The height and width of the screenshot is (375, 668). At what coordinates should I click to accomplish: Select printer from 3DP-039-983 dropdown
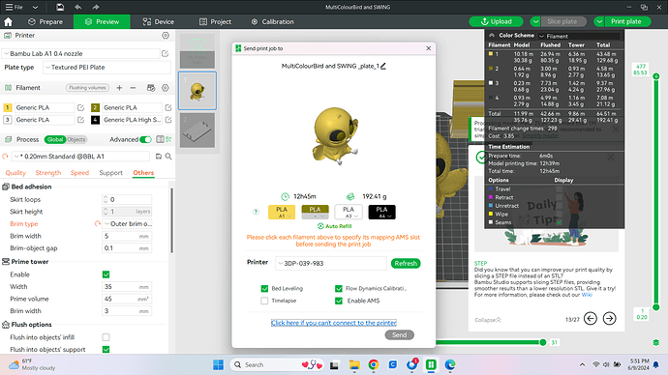330,263
